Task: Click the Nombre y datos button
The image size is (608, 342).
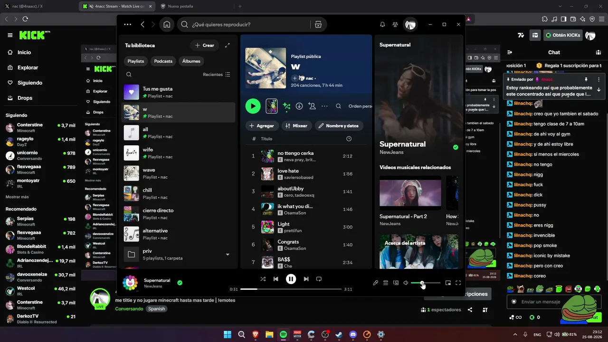Action: tap(339, 126)
